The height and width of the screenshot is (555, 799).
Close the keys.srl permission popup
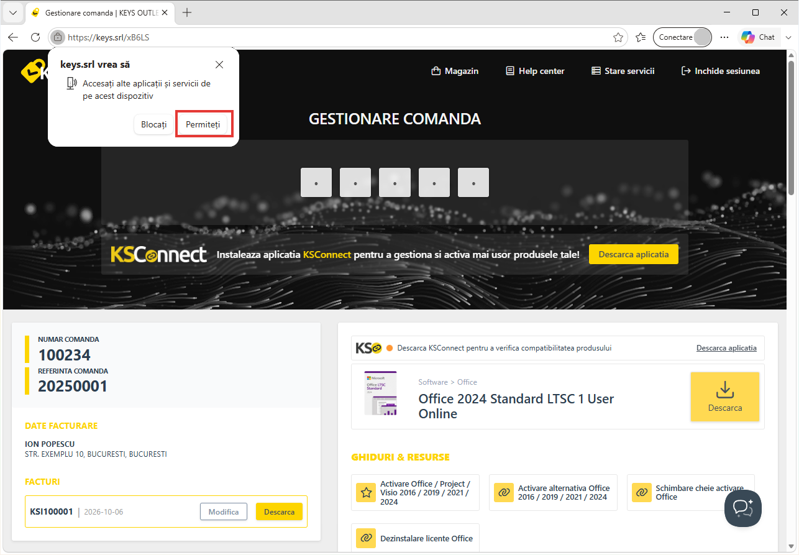[219, 65]
